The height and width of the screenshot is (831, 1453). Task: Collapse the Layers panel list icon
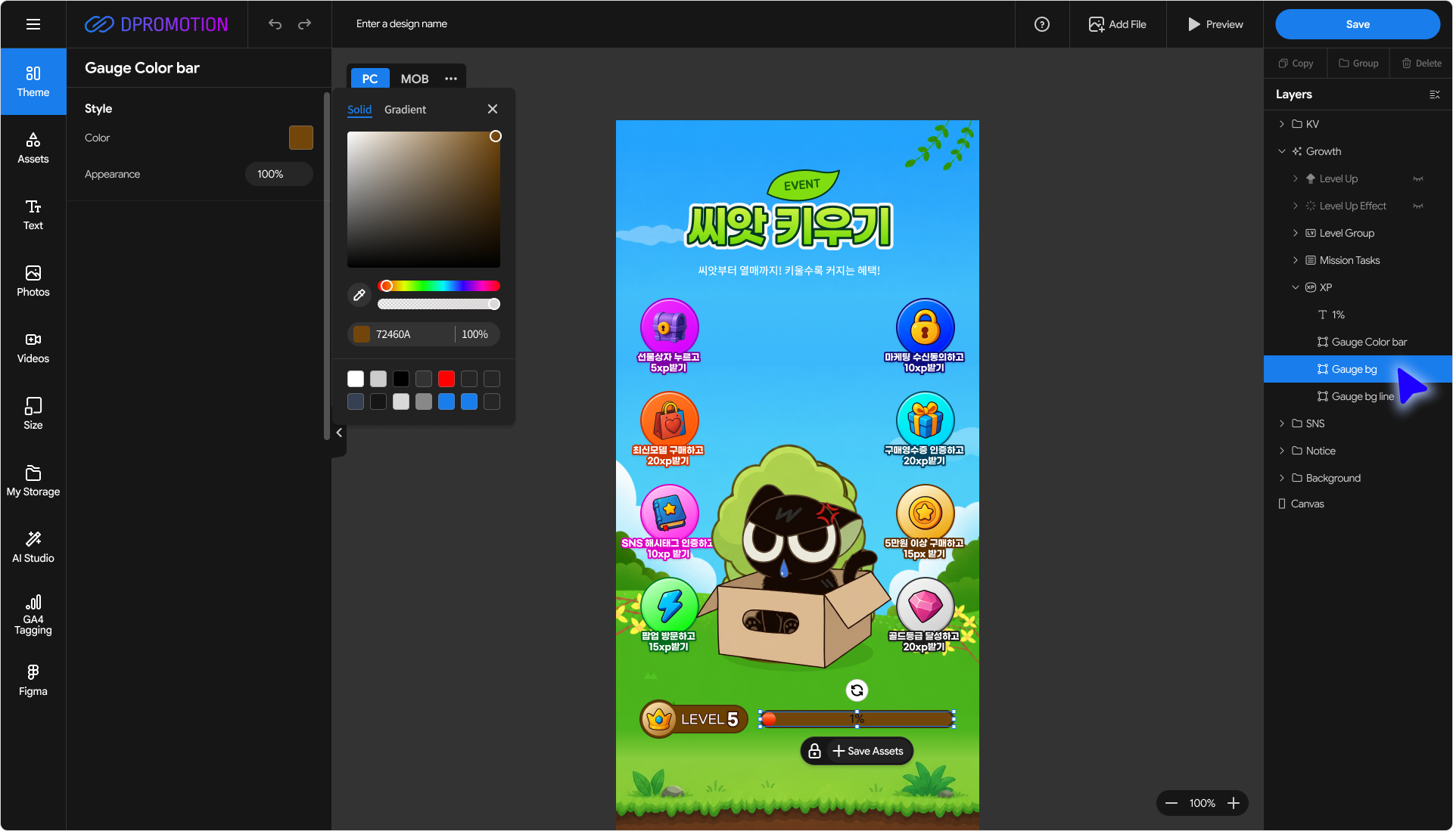[x=1434, y=95]
